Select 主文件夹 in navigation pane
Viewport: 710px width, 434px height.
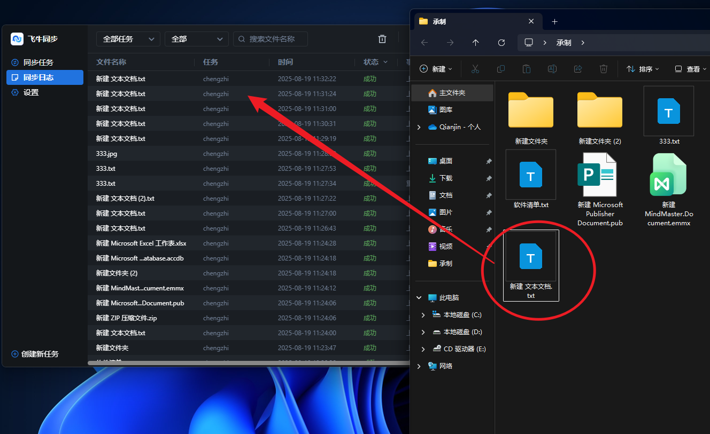(x=452, y=93)
